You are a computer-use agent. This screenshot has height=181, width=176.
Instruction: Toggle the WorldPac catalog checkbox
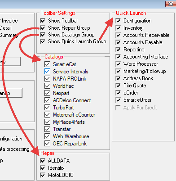pos(47,86)
